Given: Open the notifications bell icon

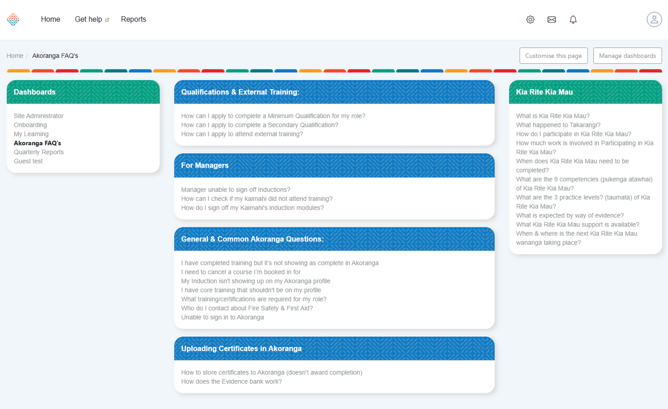Looking at the screenshot, I should [x=573, y=20].
